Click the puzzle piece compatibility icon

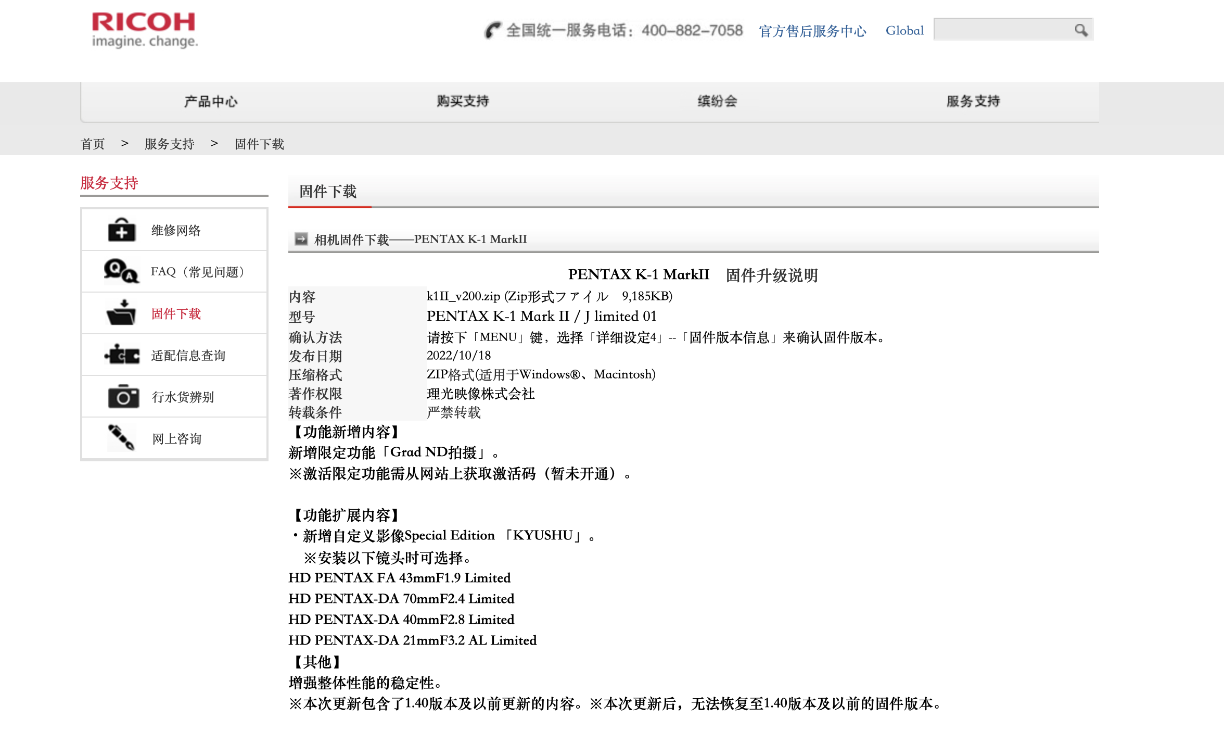pos(122,355)
